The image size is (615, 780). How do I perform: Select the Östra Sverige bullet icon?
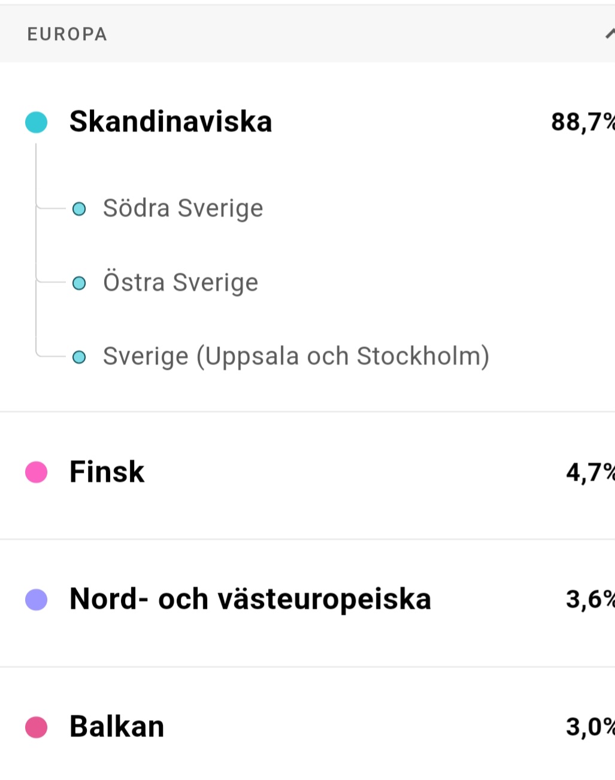79,283
